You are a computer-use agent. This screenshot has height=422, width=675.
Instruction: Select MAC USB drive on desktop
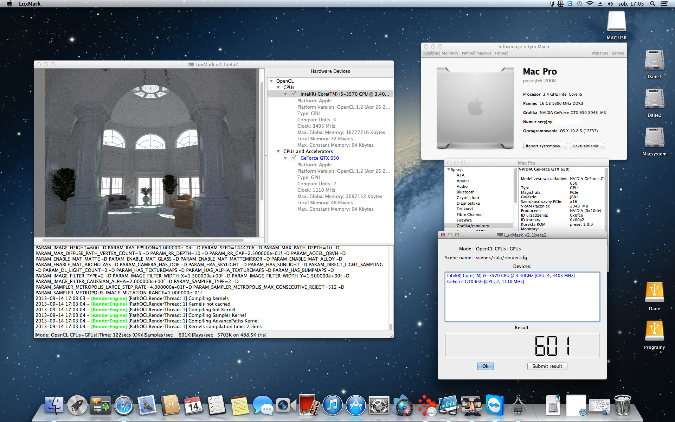616,26
